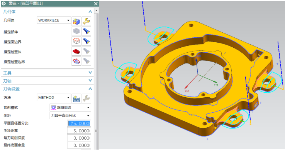Open the specify check boundary (指定检查边界) icon
Viewport: 285px width, 150px height.
(76, 61)
